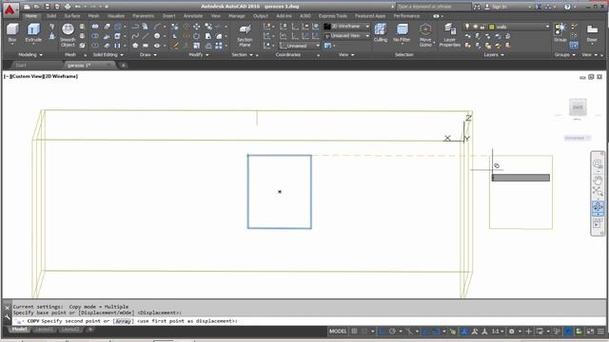Toggle clean screen icon in status bar
This screenshot has height=342, width=609.
click(x=590, y=332)
